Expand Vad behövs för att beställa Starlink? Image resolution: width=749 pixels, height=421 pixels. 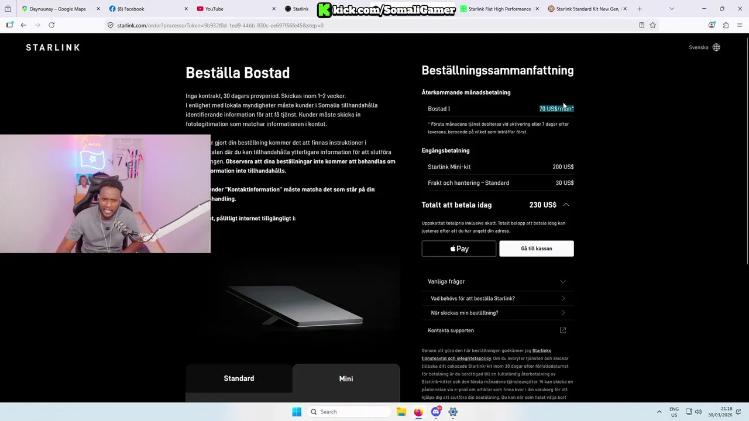pos(497,298)
